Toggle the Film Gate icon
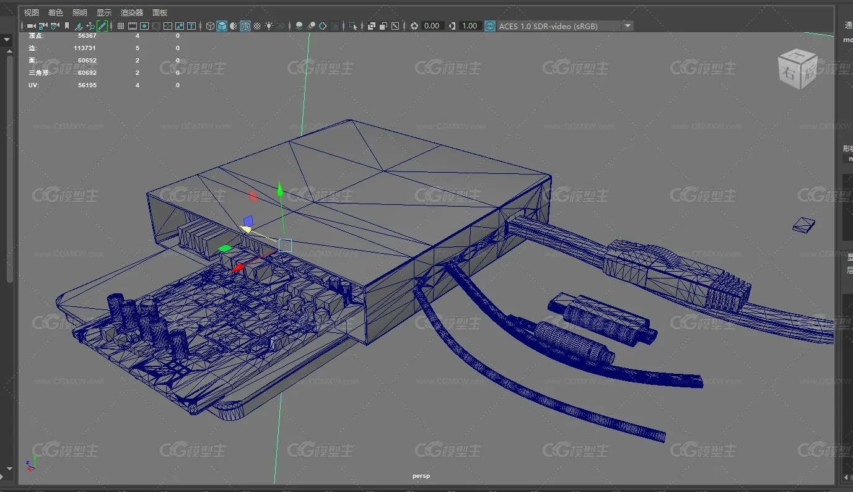Viewport: 853px width, 492px height. (132, 26)
